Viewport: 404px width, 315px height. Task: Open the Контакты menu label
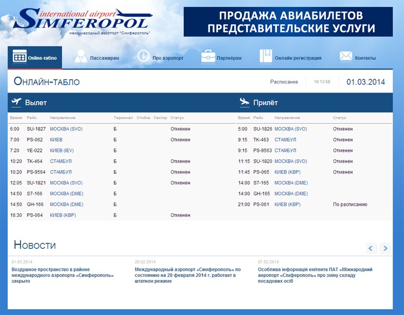click(365, 58)
